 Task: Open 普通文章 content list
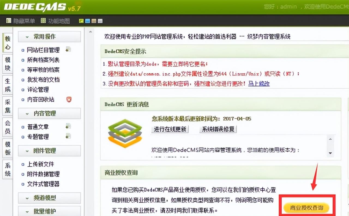pos(38,127)
